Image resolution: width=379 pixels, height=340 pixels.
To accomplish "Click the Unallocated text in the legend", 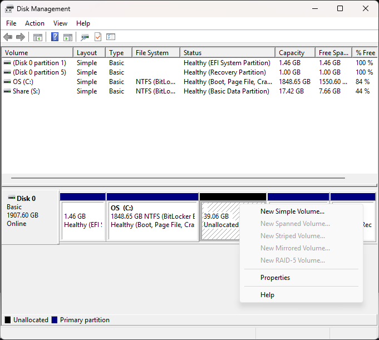I will pos(31,320).
